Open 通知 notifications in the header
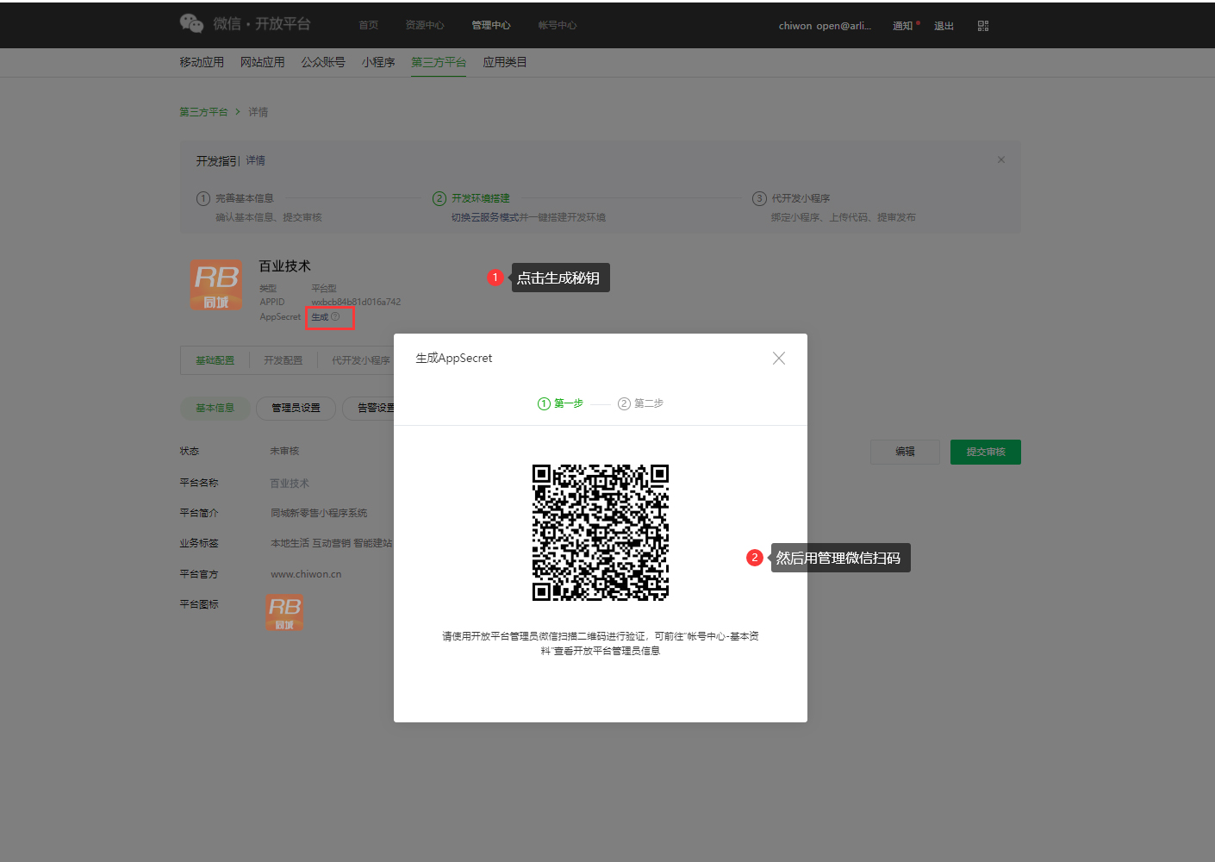1215x862 pixels. [x=902, y=26]
